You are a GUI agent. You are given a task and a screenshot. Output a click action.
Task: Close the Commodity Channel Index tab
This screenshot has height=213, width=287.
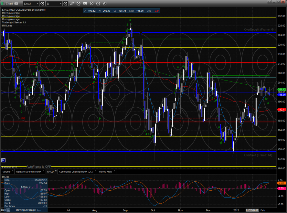pos(95,171)
